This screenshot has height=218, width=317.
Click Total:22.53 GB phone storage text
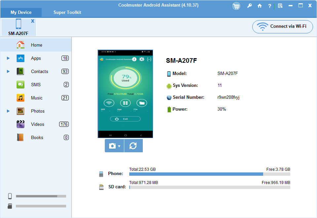(x=142, y=169)
